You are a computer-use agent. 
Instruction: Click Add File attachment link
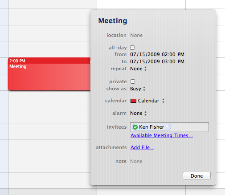click(x=143, y=147)
